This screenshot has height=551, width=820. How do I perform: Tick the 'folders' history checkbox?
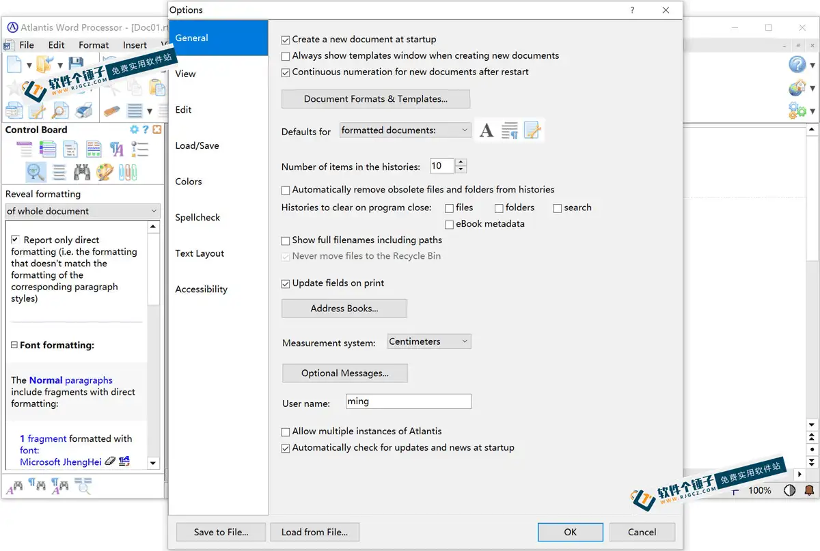499,208
